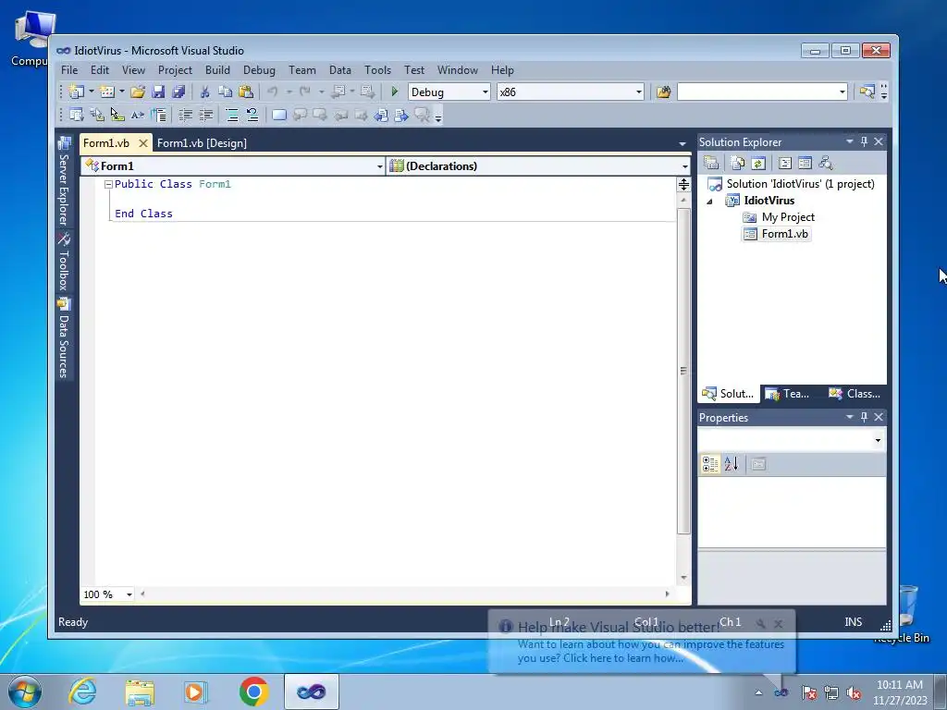
Task: Select Form1.vb in Solution Explorer
Action: pos(776,234)
